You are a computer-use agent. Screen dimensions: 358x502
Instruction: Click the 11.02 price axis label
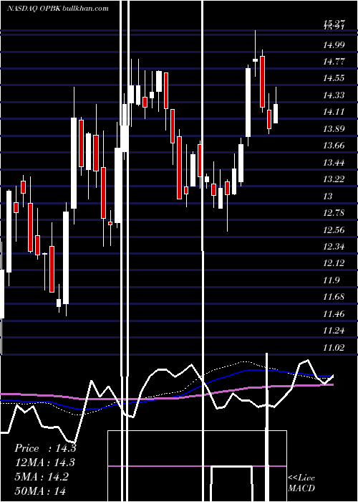point(334,348)
